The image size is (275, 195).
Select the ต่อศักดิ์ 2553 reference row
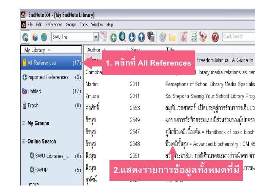point(169,108)
